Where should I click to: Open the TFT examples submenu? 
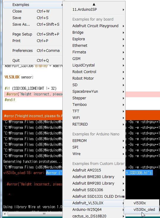(x=94, y=111)
